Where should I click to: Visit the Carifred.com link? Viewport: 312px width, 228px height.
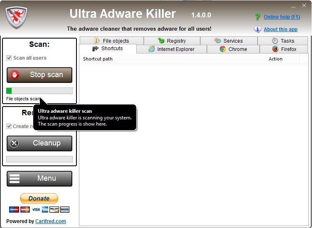[51, 221]
